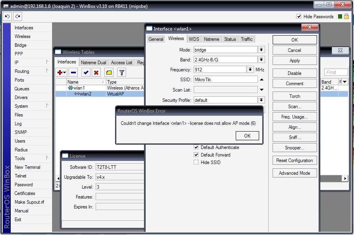Viewport: 354px width, 235px height.
Task: Toggle Default Authenticate checkbox
Action: pos(196,147)
